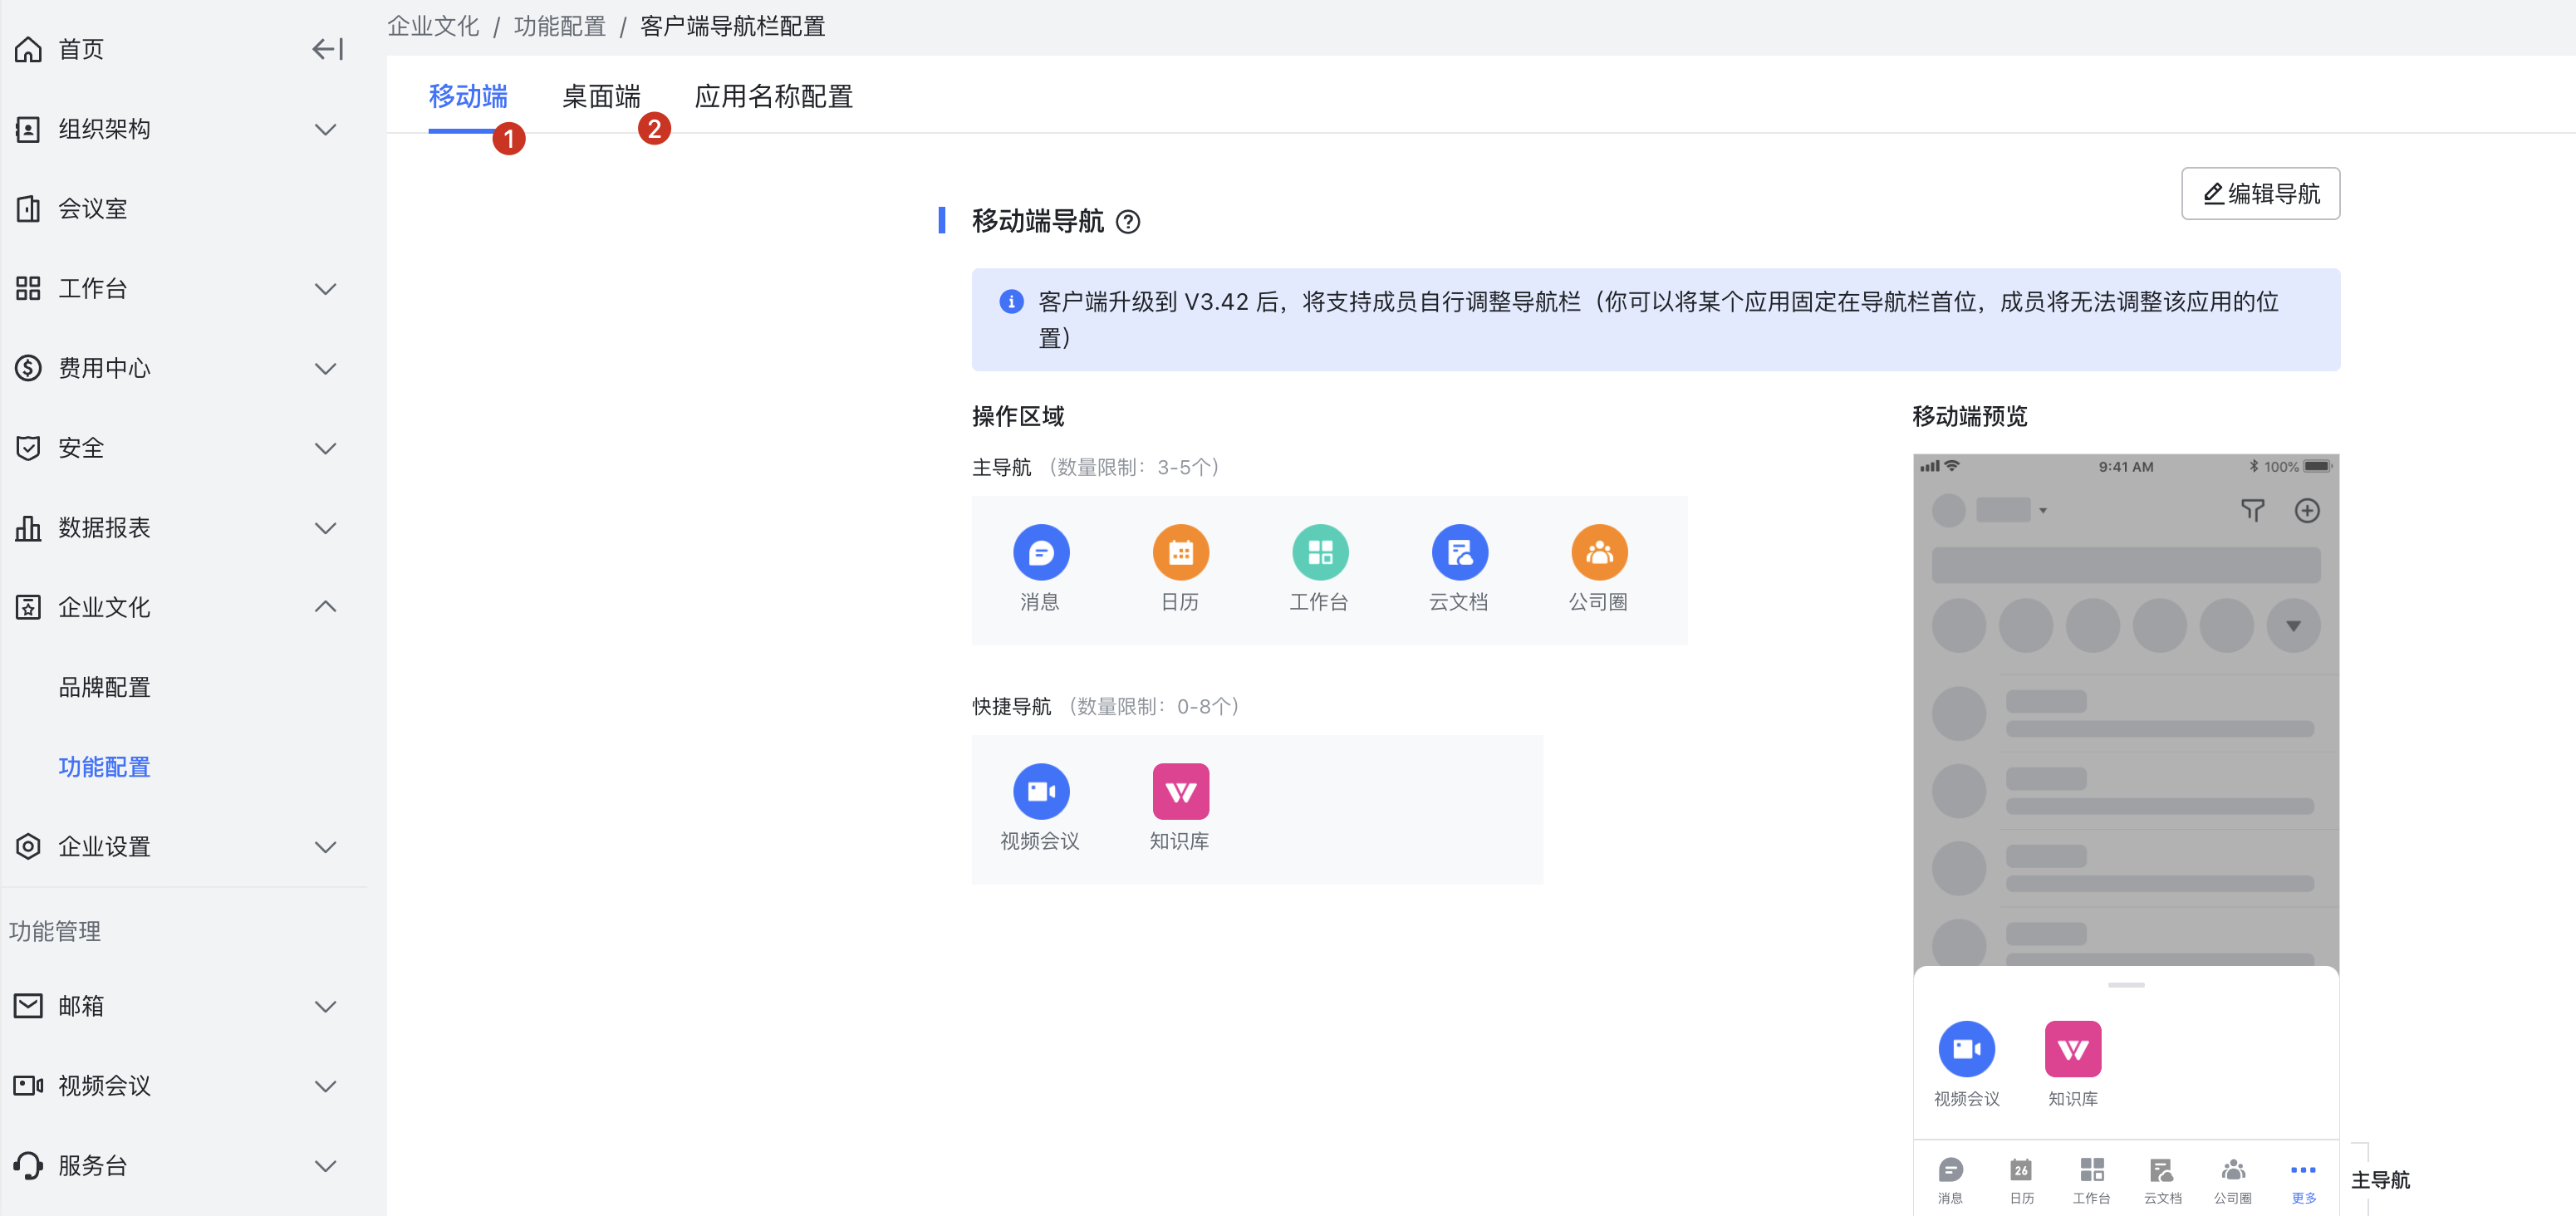
Task: Select the 知识库 icon in quick navigation
Action: click(1181, 792)
